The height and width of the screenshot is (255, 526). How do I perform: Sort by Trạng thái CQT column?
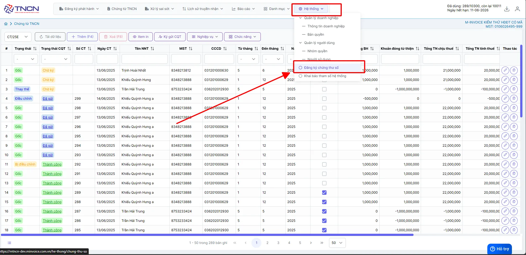pos(69,49)
